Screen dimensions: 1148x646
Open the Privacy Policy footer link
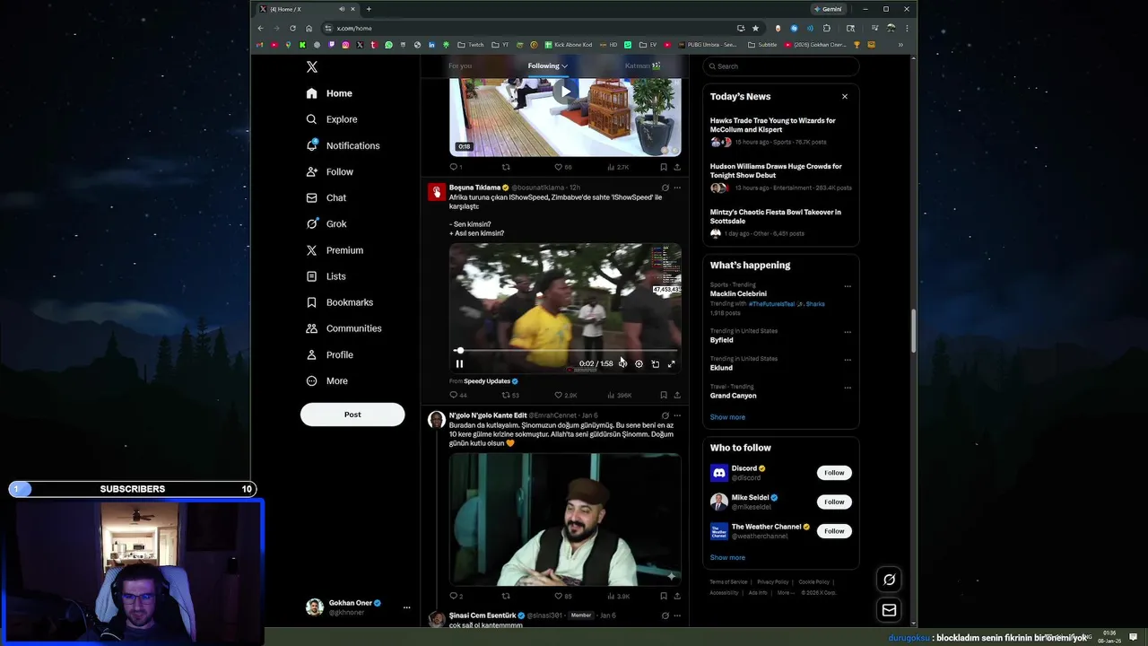pos(772,581)
